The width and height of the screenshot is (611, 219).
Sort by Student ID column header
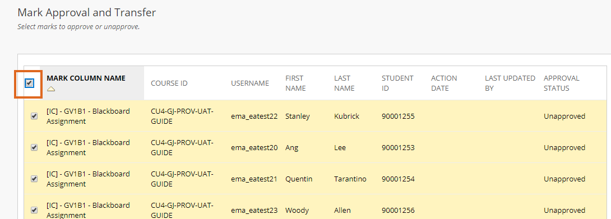tap(397, 83)
